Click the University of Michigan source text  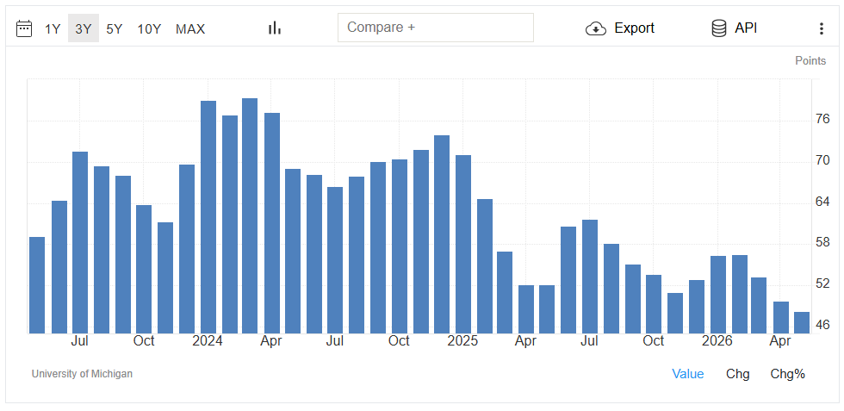pyautogui.click(x=82, y=374)
